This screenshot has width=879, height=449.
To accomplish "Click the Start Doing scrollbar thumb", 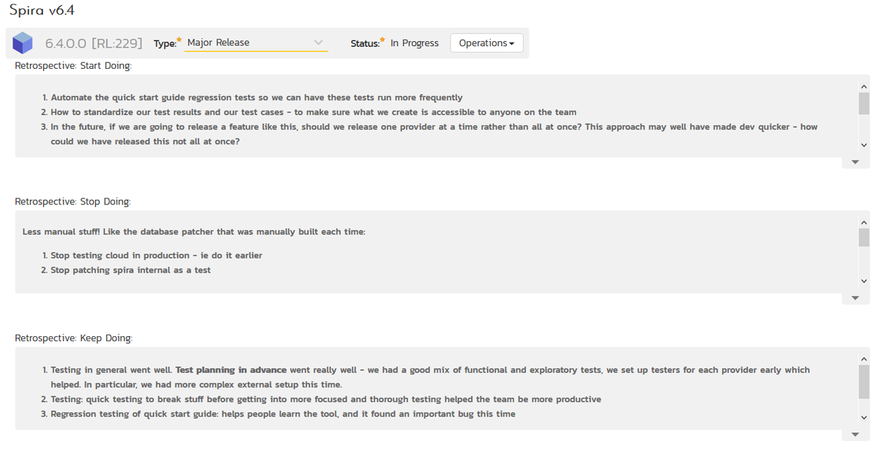I will (x=864, y=104).
